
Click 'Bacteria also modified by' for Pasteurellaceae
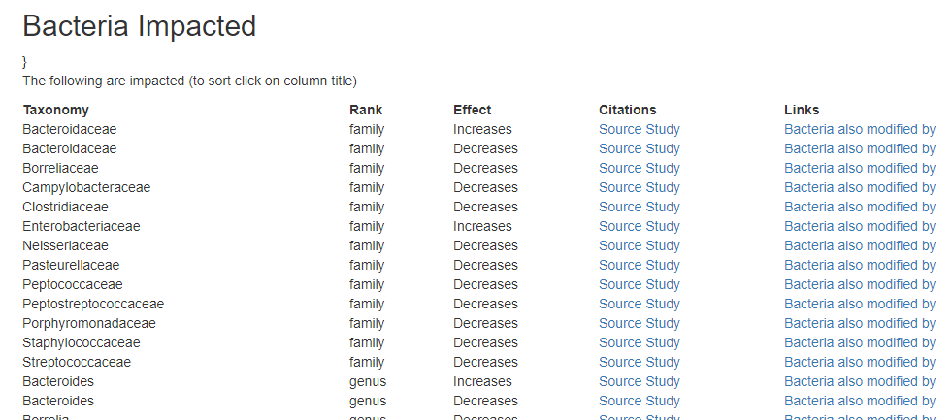pyautogui.click(x=859, y=265)
